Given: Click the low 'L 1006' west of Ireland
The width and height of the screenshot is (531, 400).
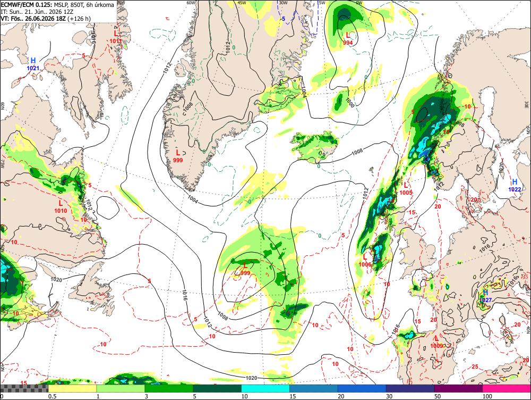Looking at the screenshot, I should coord(365,260).
